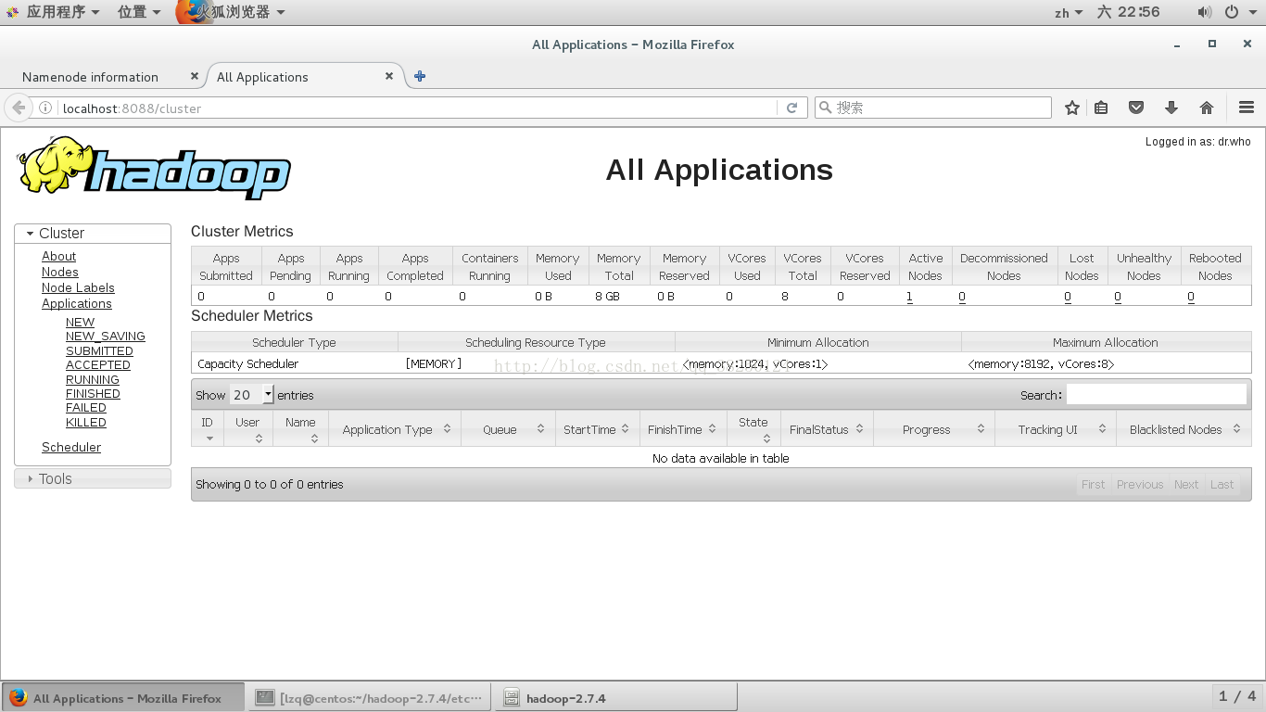Click the Active Nodes count link

[910, 297]
